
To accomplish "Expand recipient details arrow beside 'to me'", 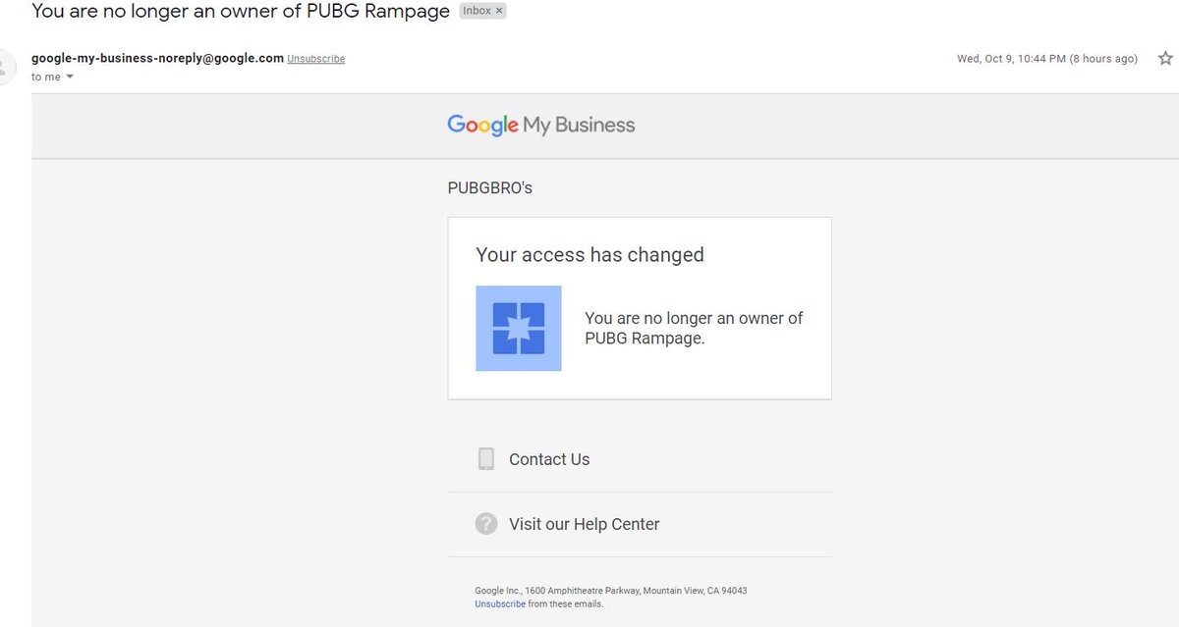I will point(70,77).
